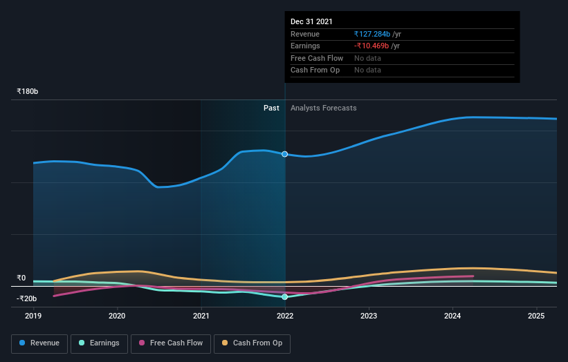
Task: Click the Analysts Forecasts label
Action: (x=324, y=108)
